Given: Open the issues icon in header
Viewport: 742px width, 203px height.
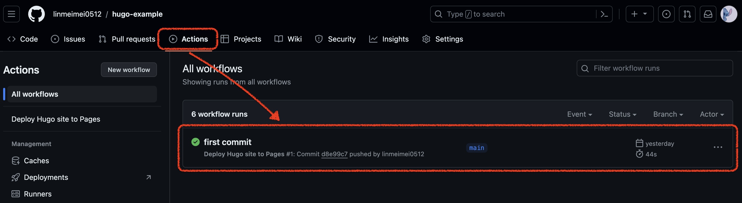Looking at the screenshot, I should [x=666, y=14].
